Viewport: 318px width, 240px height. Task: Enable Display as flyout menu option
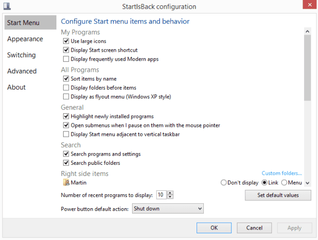(66, 96)
